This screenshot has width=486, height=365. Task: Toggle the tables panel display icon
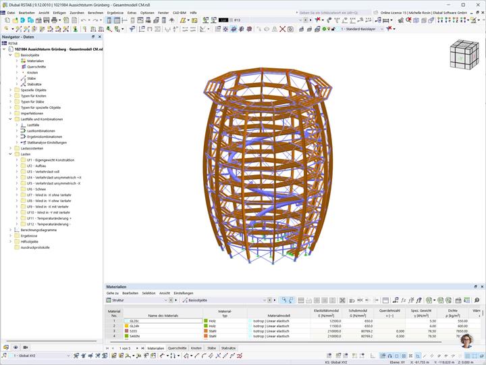pos(117,20)
